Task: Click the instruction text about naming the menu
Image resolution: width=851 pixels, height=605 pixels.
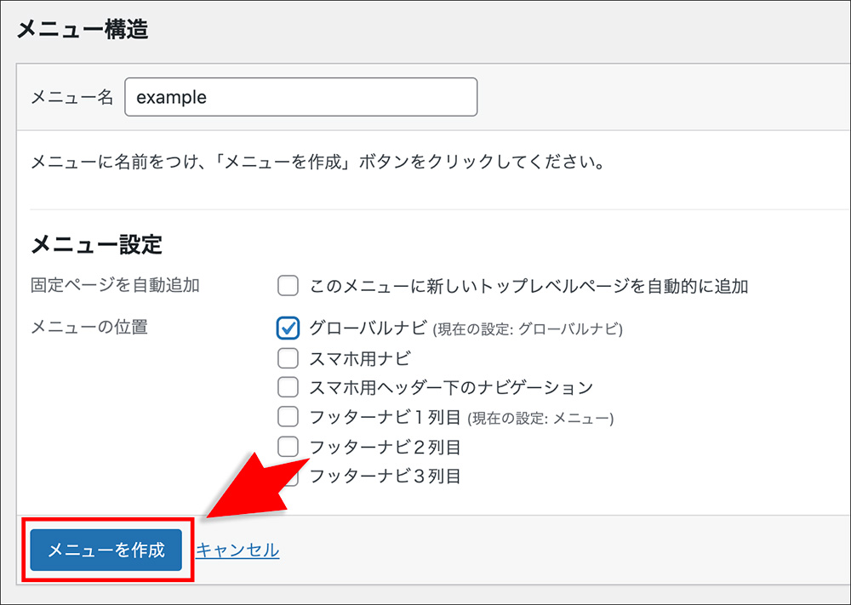Action: pyautogui.click(x=317, y=162)
